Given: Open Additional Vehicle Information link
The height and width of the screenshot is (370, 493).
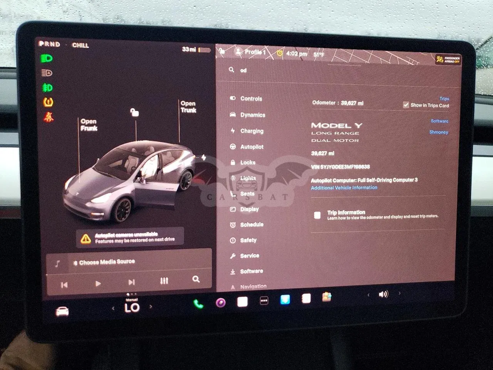Looking at the screenshot, I should [344, 188].
